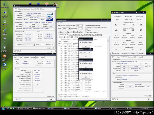The image size is (154, 115).
Task: Open D-Link AirPlus Utility desktop icon
Action: (5, 66)
